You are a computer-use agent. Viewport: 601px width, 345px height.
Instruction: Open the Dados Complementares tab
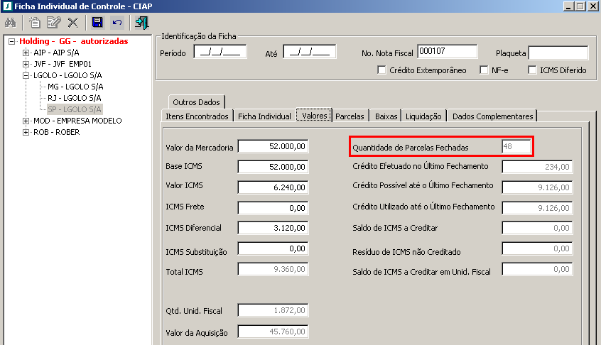(x=492, y=116)
